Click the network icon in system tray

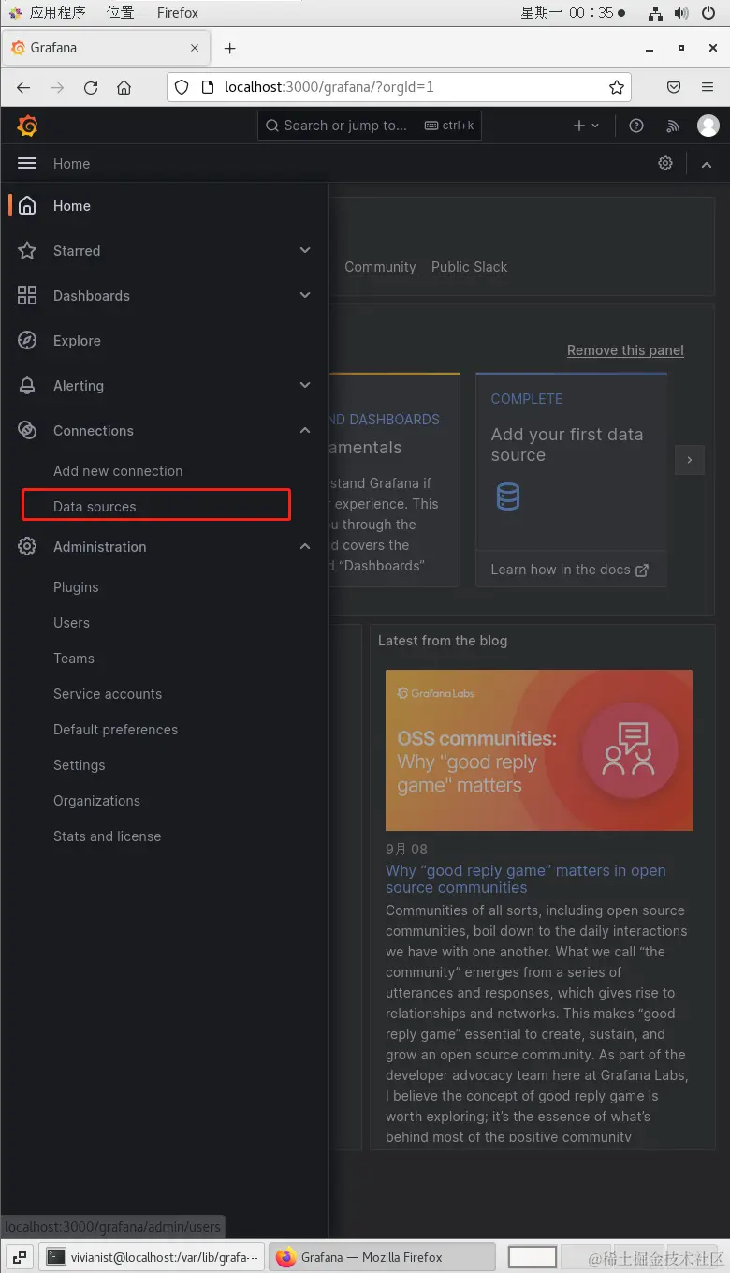click(x=655, y=13)
